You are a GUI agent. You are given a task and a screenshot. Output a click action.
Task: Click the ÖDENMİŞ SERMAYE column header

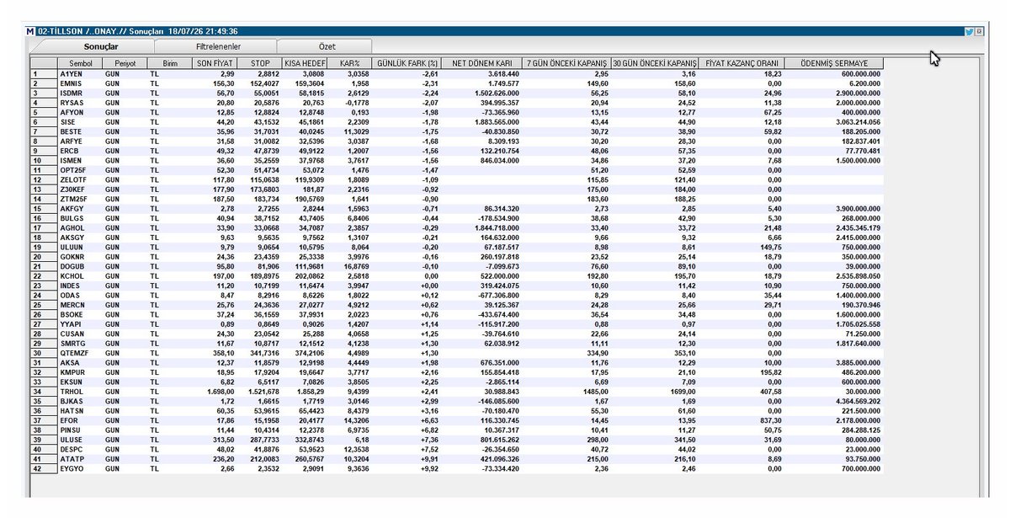coord(833,63)
